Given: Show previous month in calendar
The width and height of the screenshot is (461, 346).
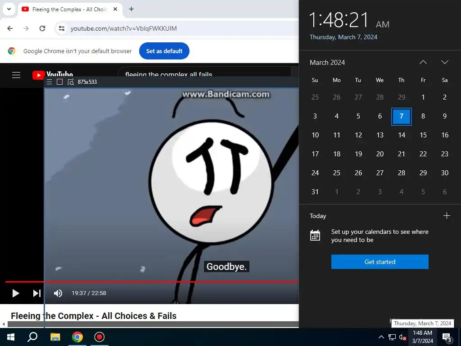Looking at the screenshot, I should [x=423, y=62].
